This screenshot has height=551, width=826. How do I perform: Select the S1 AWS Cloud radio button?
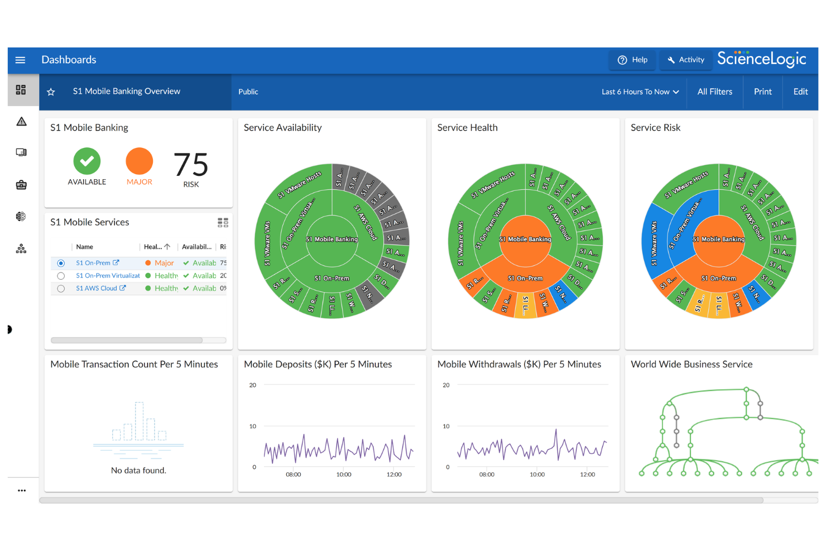[61, 288]
